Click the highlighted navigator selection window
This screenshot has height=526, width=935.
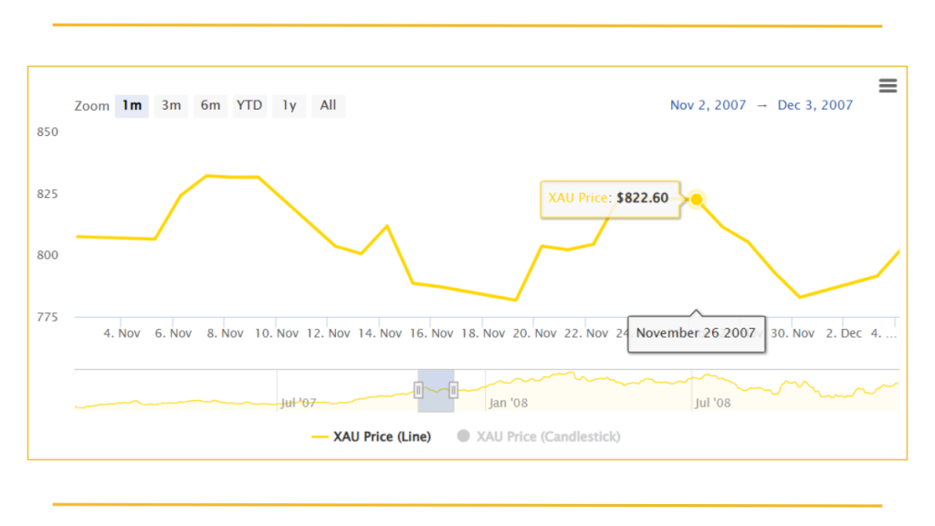pyautogui.click(x=436, y=391)
